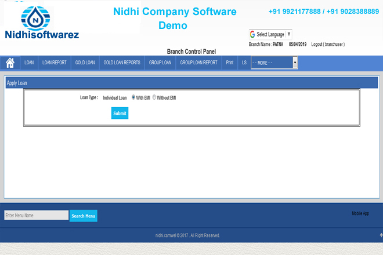Viewport: 383px width, 255px height.
Task: Open the Mobile App link
Action: coord(360,213)
